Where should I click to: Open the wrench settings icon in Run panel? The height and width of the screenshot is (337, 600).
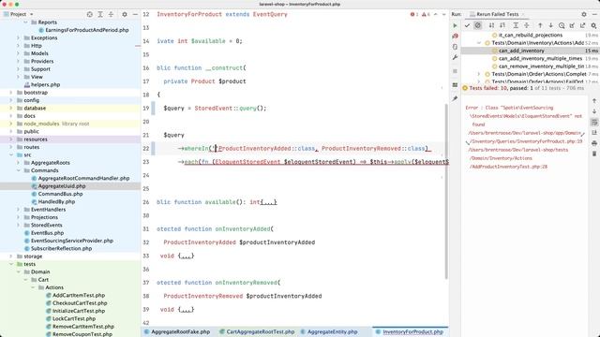point(455,57)
